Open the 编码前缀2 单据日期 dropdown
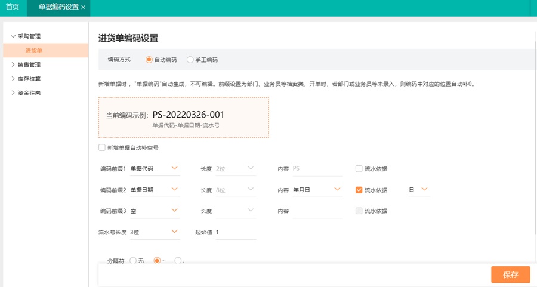Screen dimensions: 537x287 tap(155, 190)
